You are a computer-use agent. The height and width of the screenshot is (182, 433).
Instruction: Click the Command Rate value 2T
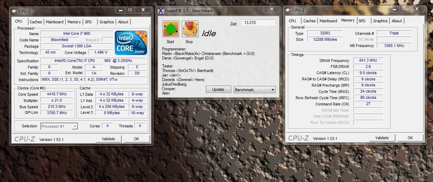pyautogui.click(x=368, y=104)
